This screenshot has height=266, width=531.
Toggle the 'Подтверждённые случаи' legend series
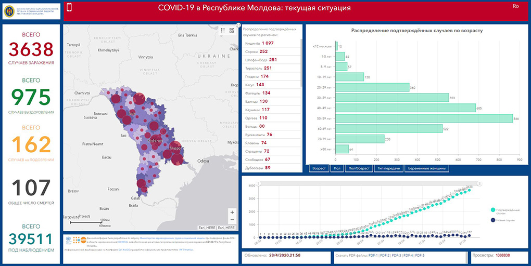[492, 210]
